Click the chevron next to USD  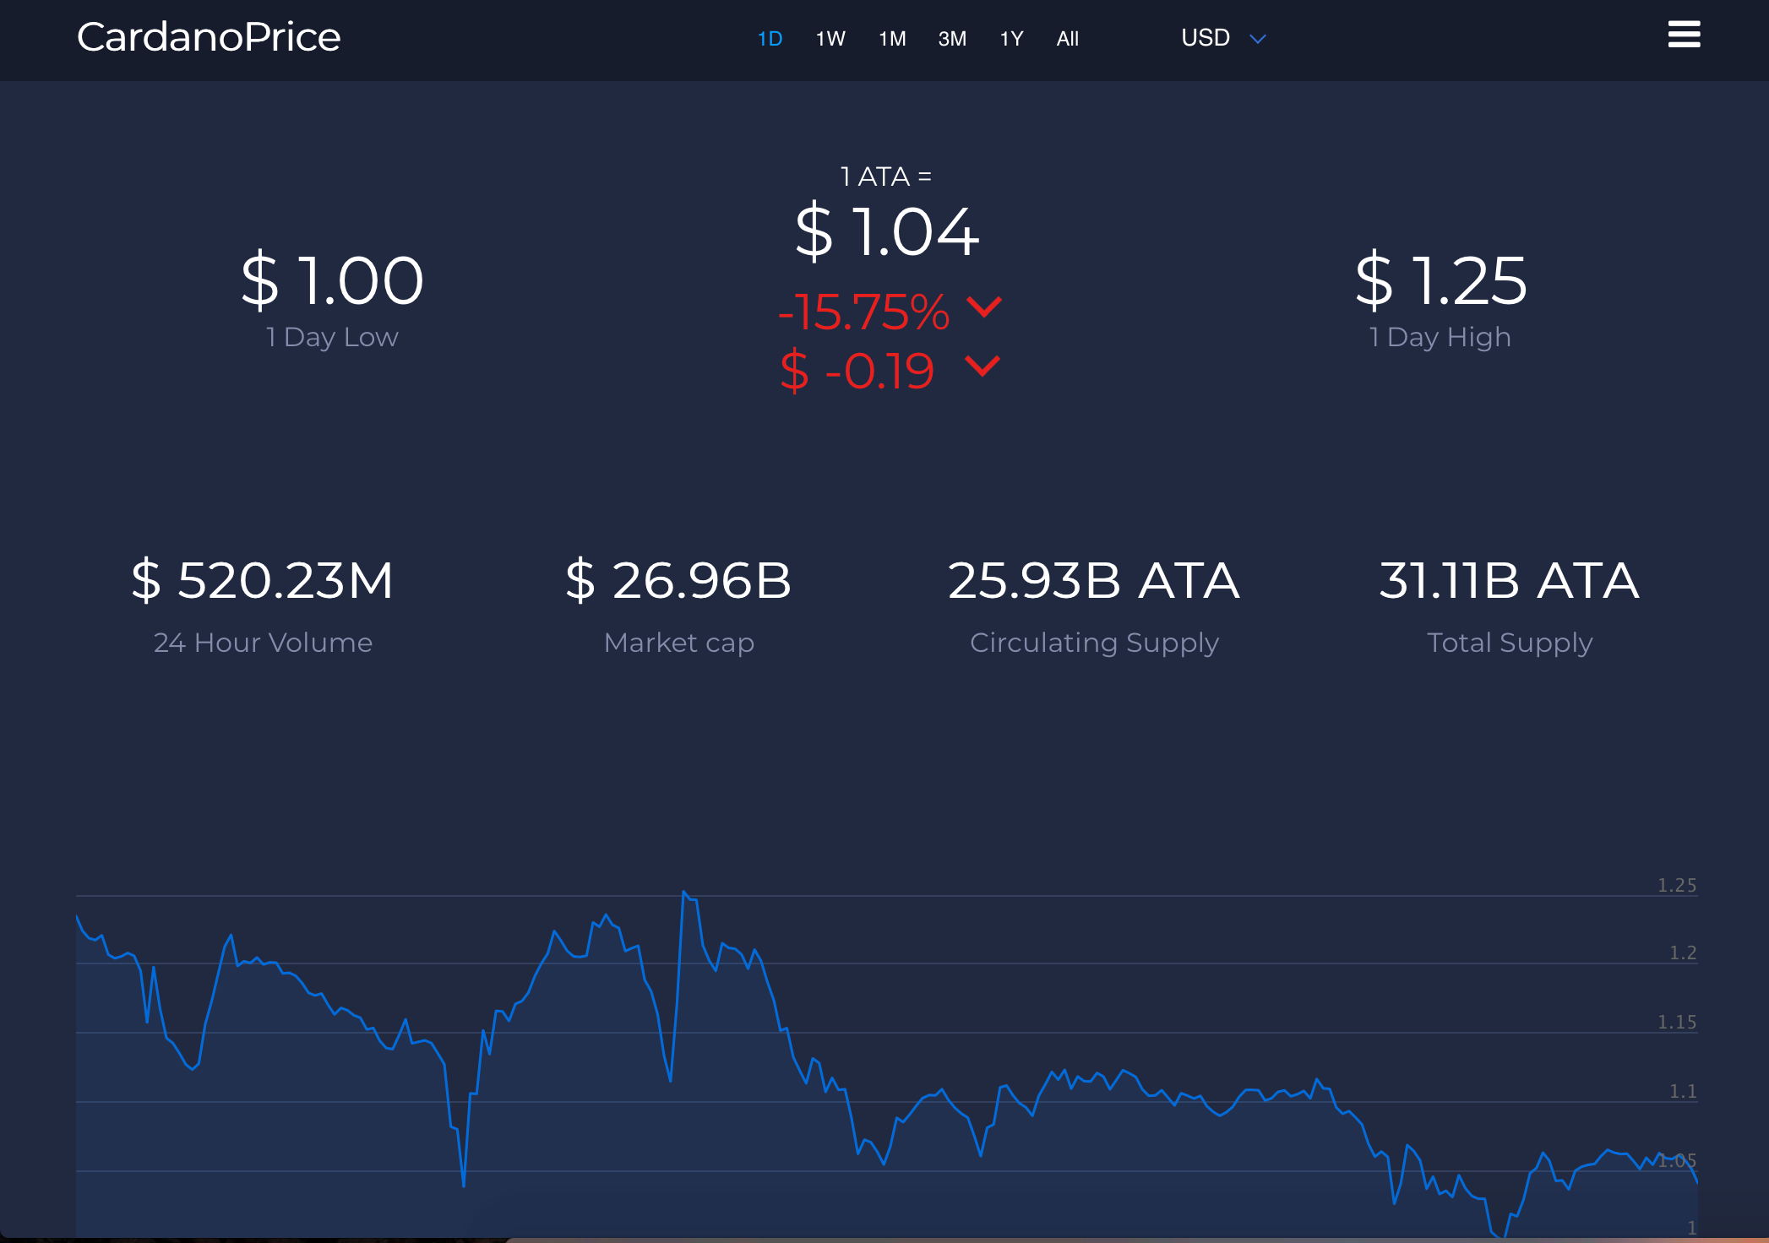tap(1258, 39)
